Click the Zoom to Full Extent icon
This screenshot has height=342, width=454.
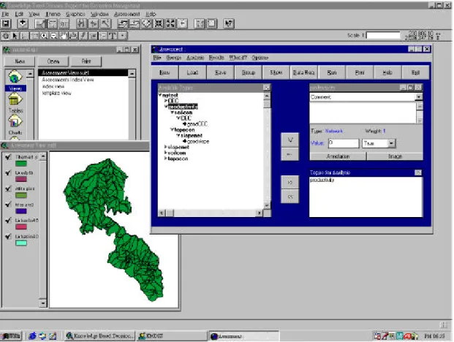pos(123,23)
